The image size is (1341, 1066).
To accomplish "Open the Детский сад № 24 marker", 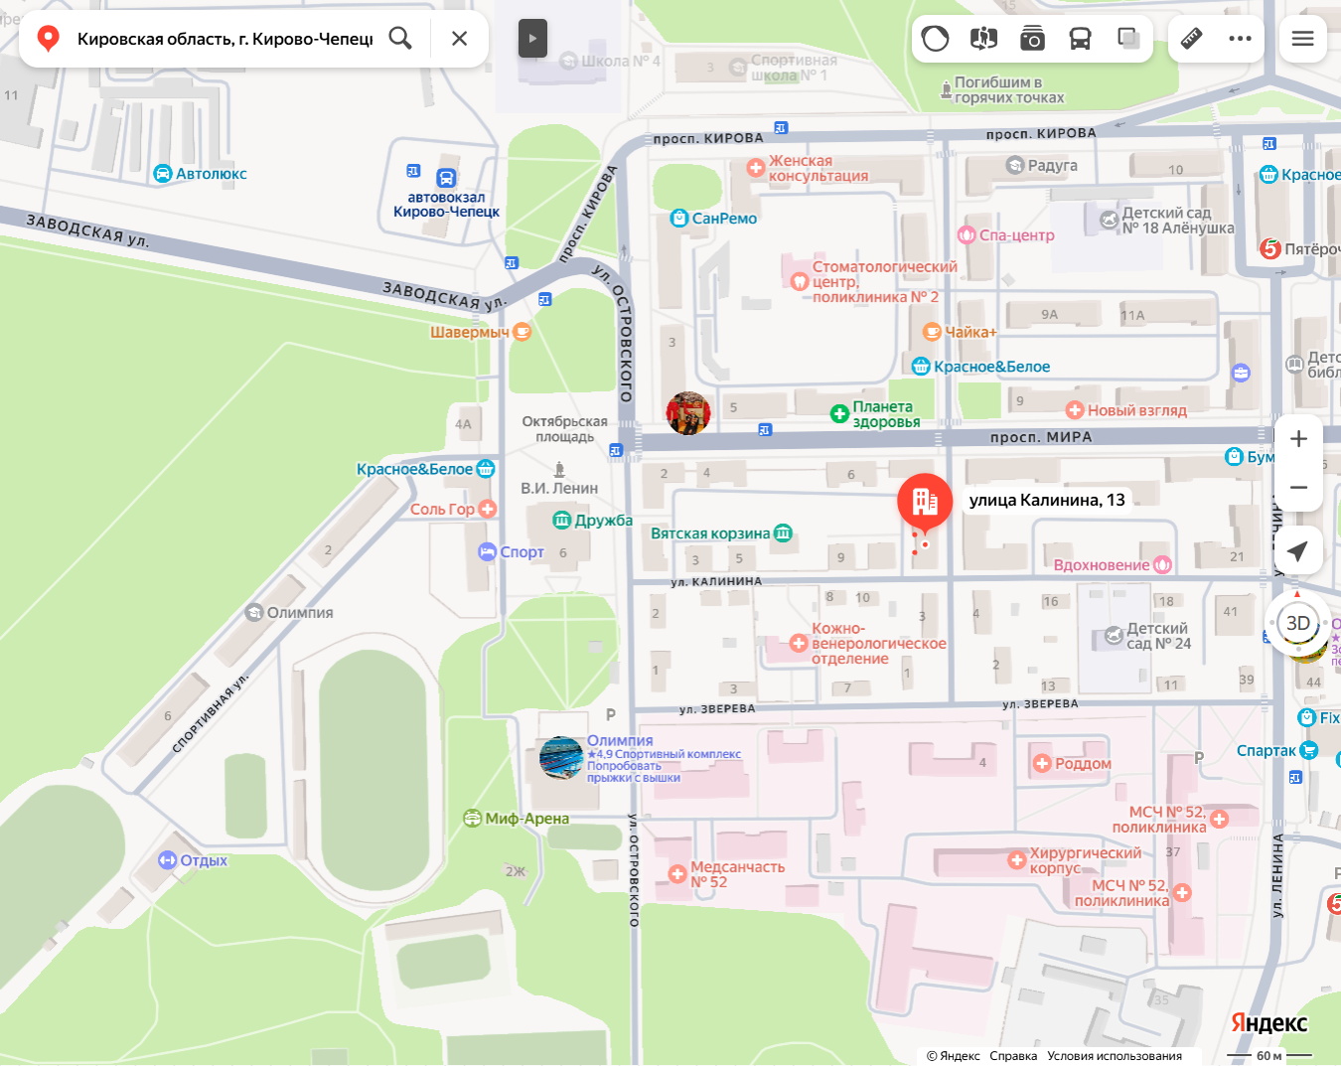I will [1115, 636].
